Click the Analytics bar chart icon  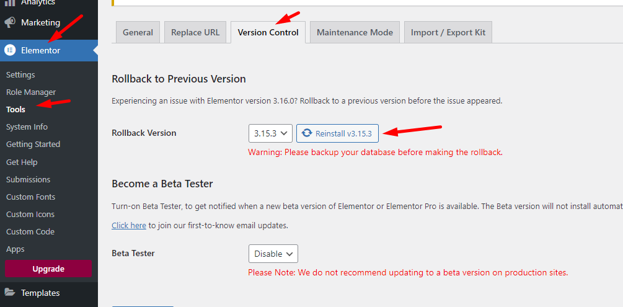tap(10, 2)
